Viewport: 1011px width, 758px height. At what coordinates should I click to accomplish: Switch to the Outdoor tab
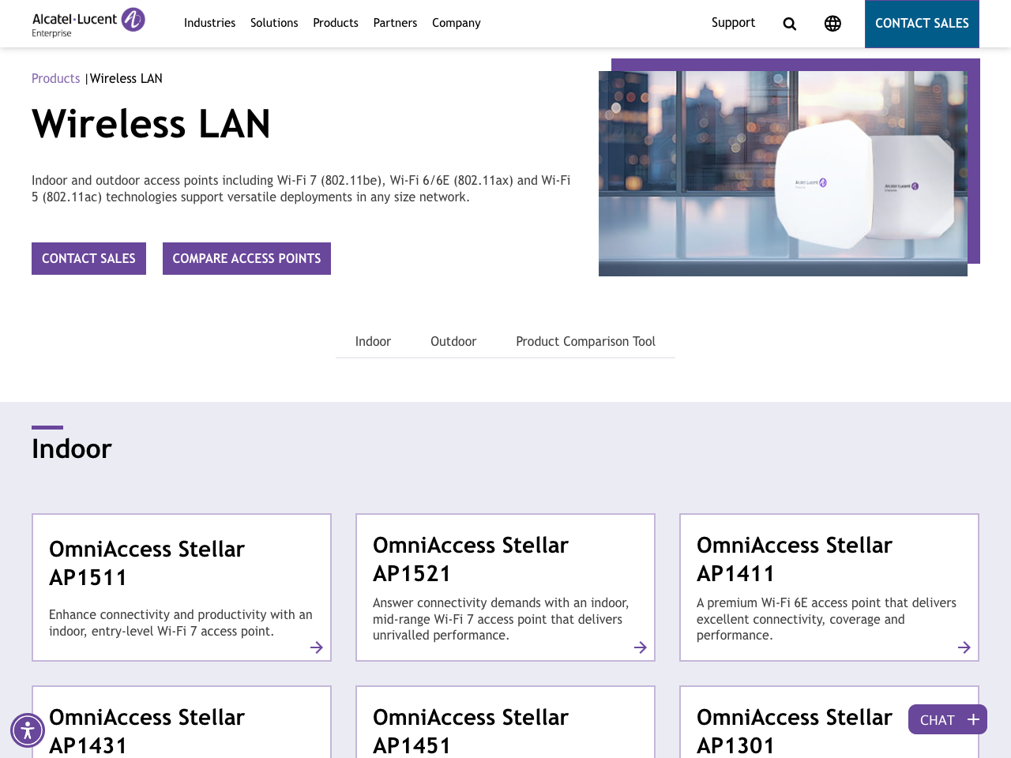click(x=453, y=341)
